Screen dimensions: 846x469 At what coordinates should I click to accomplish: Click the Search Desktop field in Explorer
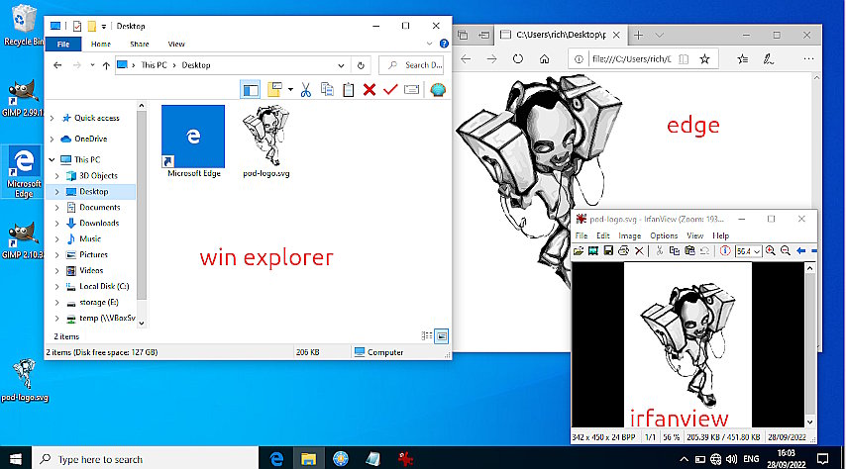411,65
